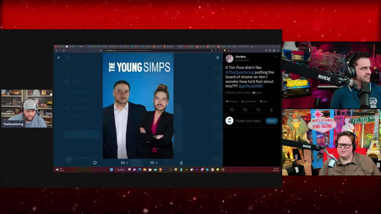Screen dimensions: 381x214
Task: View the 4 Retweets list
Action: pyautogui.click(x=232, y=101)
